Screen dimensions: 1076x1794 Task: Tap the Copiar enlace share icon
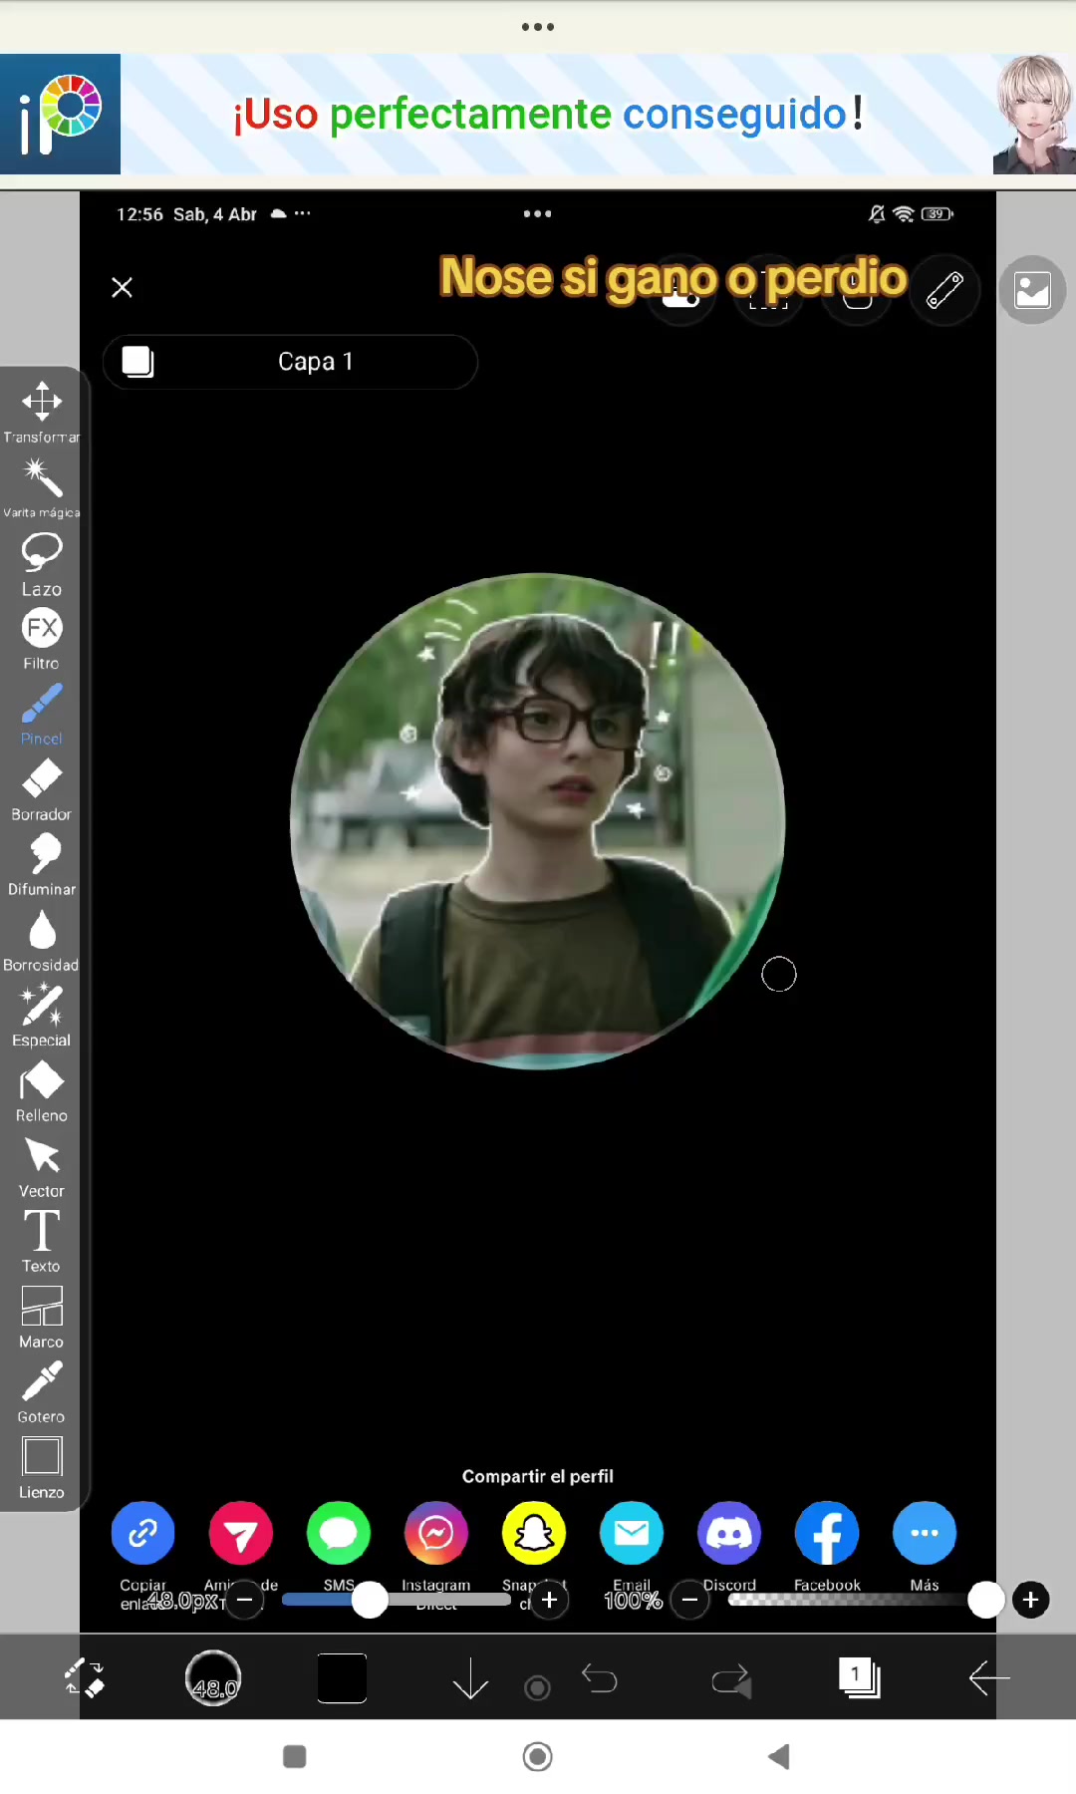[x=142, y=1533]
